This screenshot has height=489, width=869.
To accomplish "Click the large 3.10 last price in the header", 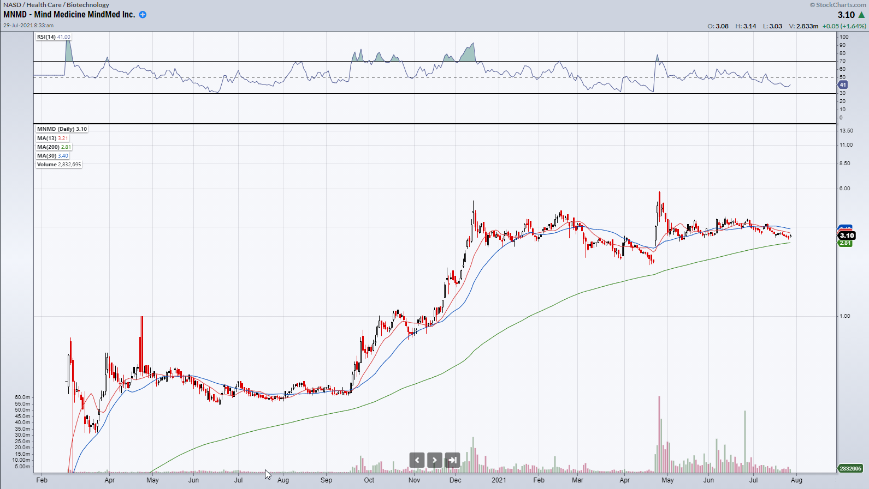I will (846, 15).
